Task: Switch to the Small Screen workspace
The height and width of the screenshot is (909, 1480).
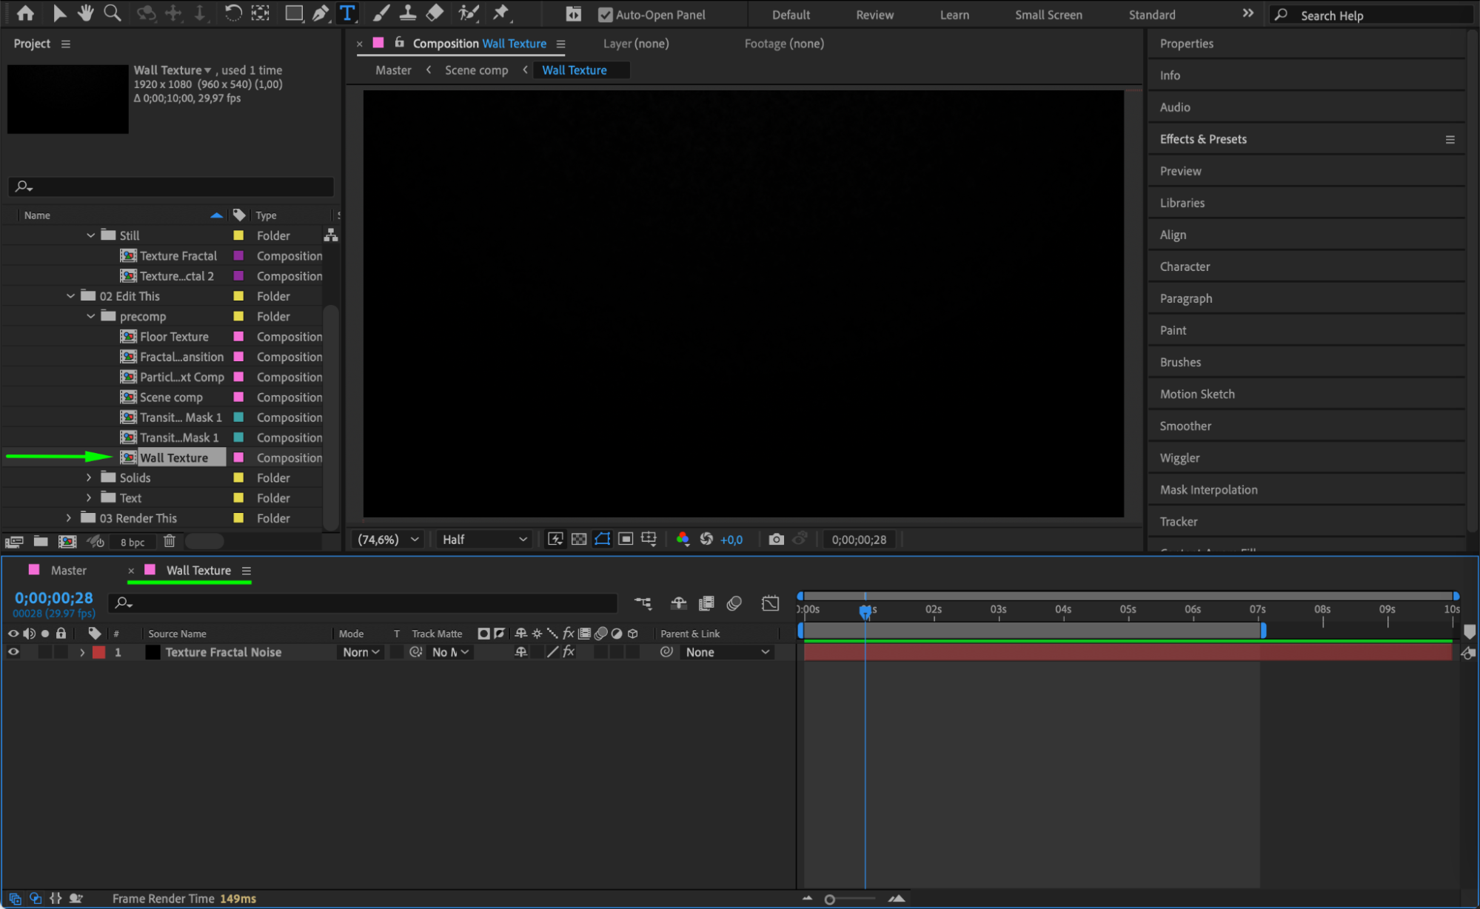Action: [1048, 15]
